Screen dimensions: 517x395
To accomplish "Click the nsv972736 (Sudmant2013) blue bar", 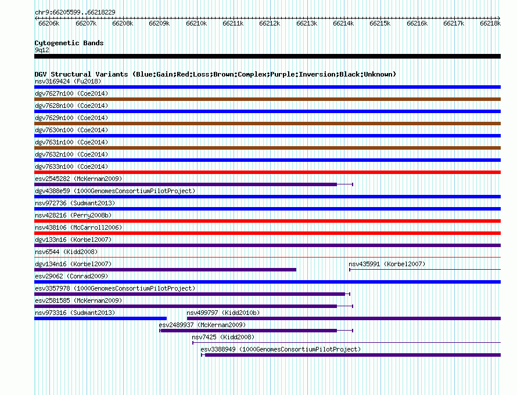I will click(x=267, y=209).
